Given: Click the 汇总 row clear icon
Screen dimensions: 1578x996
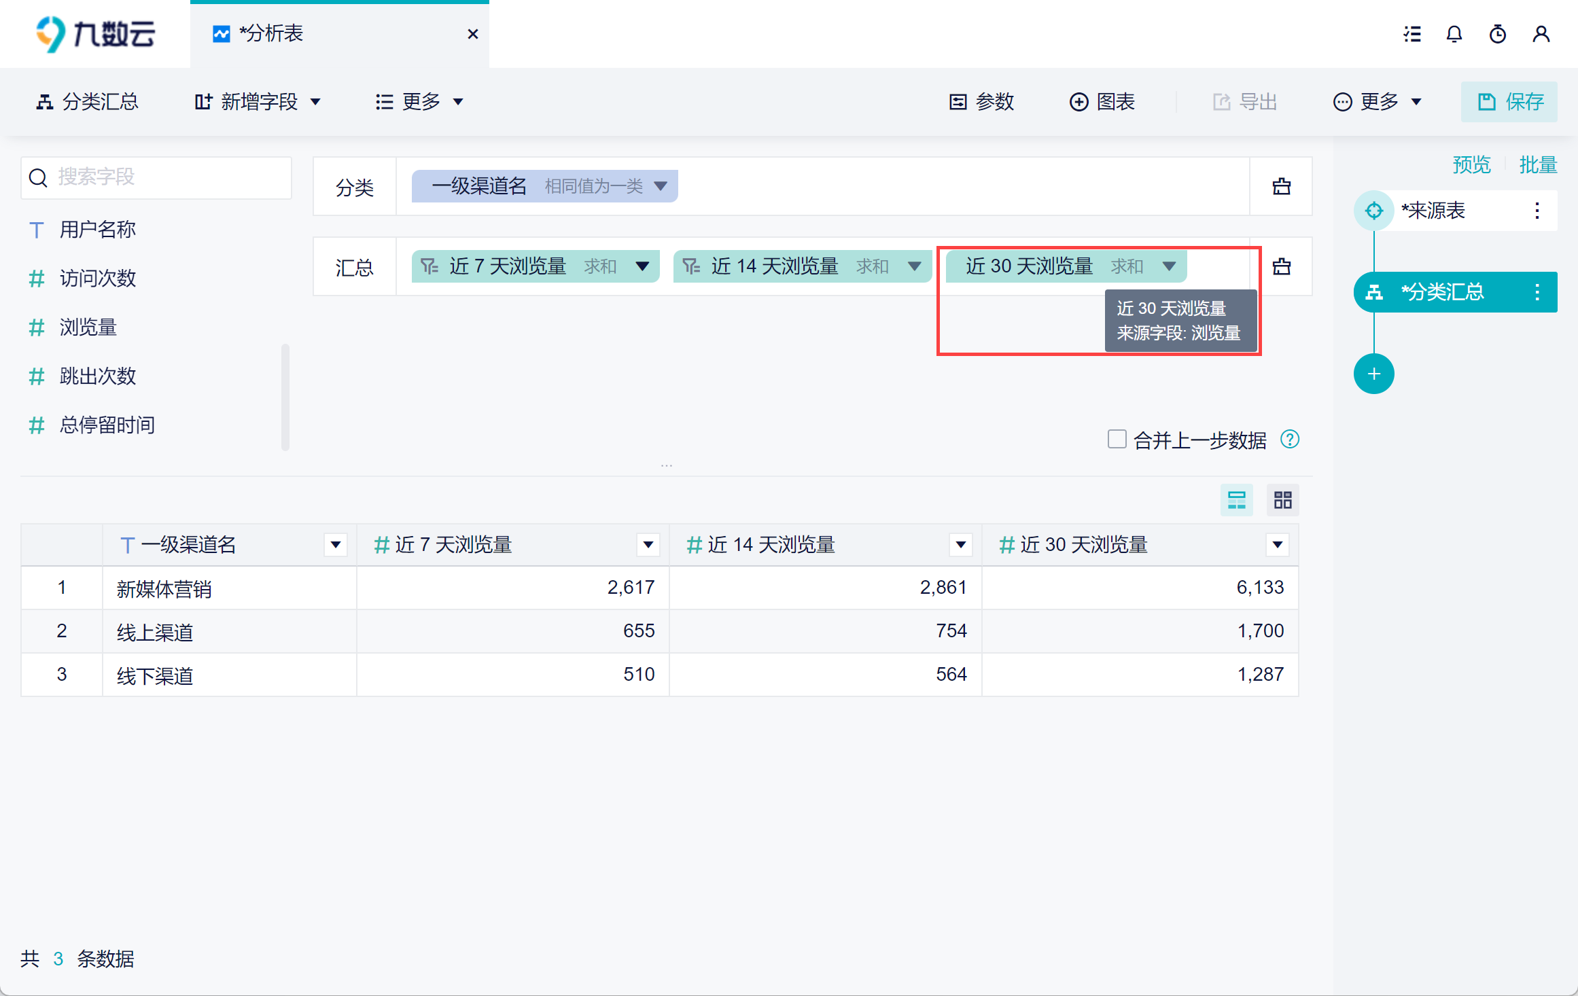Looking at the screenshot, I should pos(1281,266).
